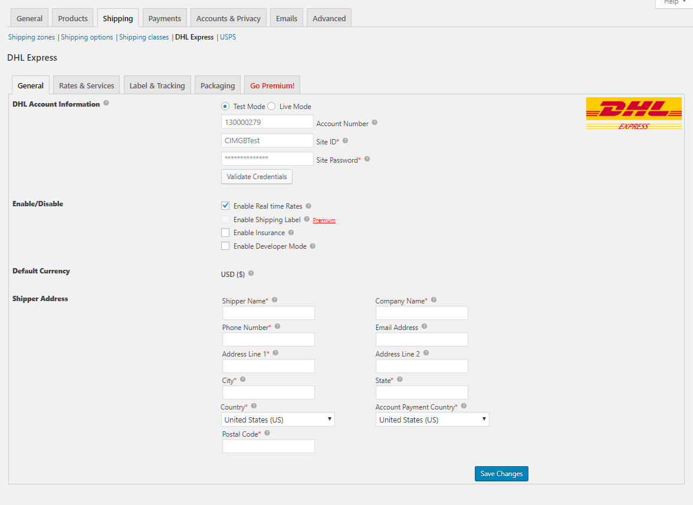The width and height of the screenshot is (693, 505).
Task: Click the Postal Code field
Action: click(269, 446)
